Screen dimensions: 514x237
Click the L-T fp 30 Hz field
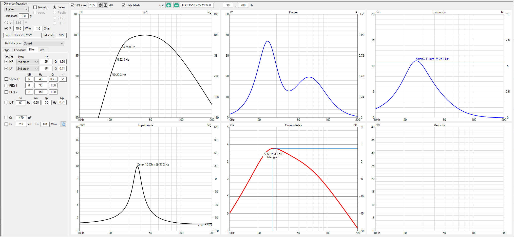coord(47,103)
